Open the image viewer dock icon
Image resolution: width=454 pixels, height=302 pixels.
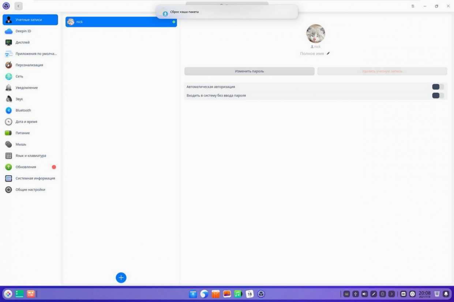(227, 294)
